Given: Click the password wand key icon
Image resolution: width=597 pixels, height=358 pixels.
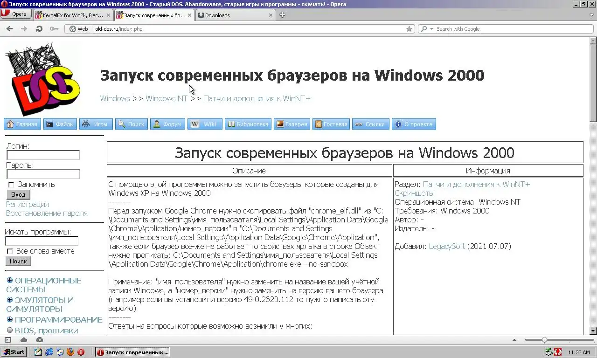Looking at the screenshot, I should 54,29.
